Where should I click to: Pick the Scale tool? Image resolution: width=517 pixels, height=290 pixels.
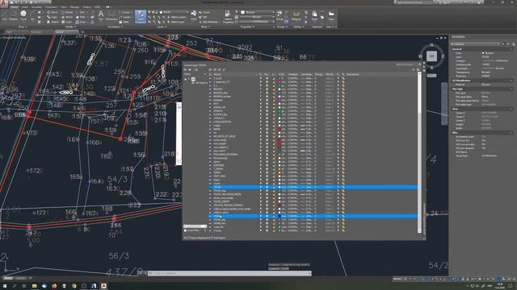pyautogui.click(x=66, y=22)
